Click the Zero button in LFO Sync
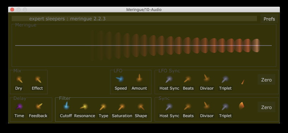Viewport: 288px width, 133px height. click(266, 80)
